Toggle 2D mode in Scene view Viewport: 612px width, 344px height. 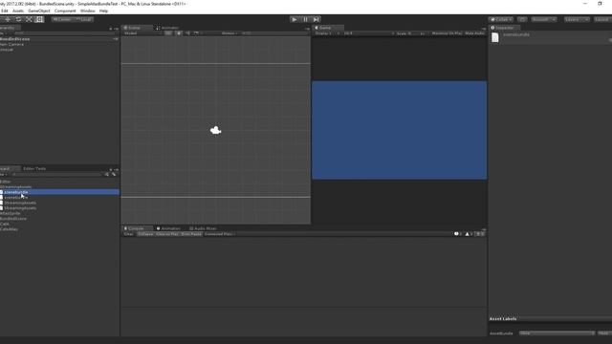tap(168, 33)
